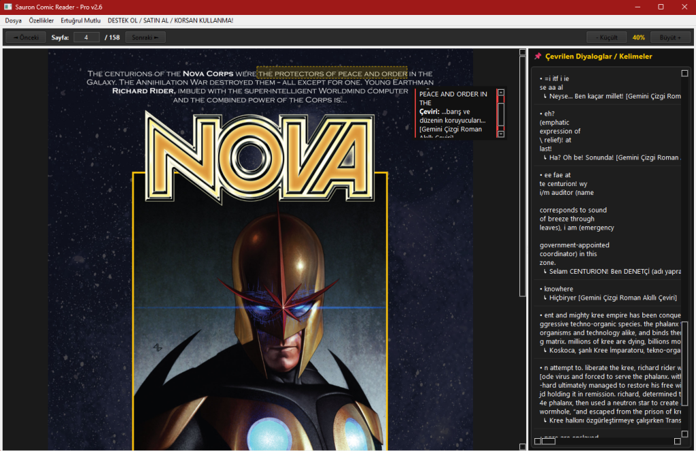The image size is (696, 451).
Task: Minimize the Sauron Comic Reader window
Action: point(638,7)
